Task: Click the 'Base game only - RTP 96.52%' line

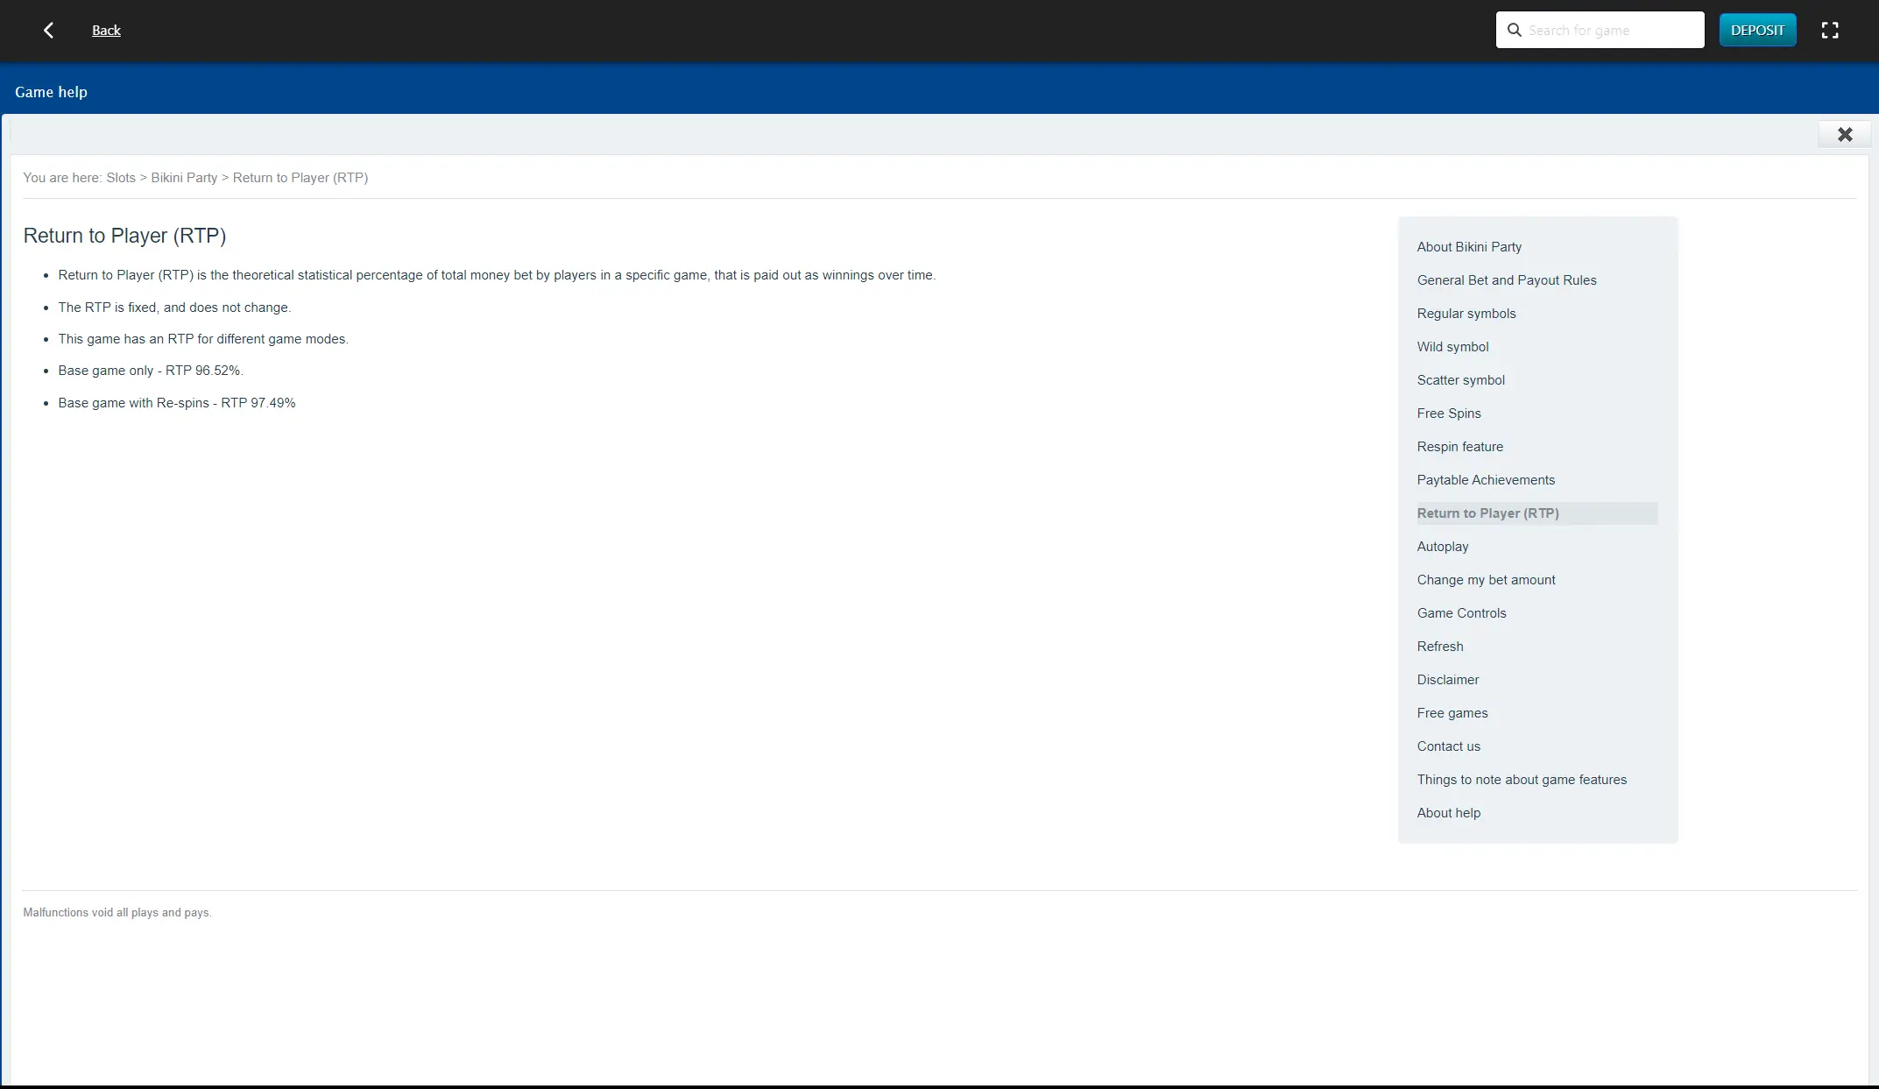Action: coord(151,371)
